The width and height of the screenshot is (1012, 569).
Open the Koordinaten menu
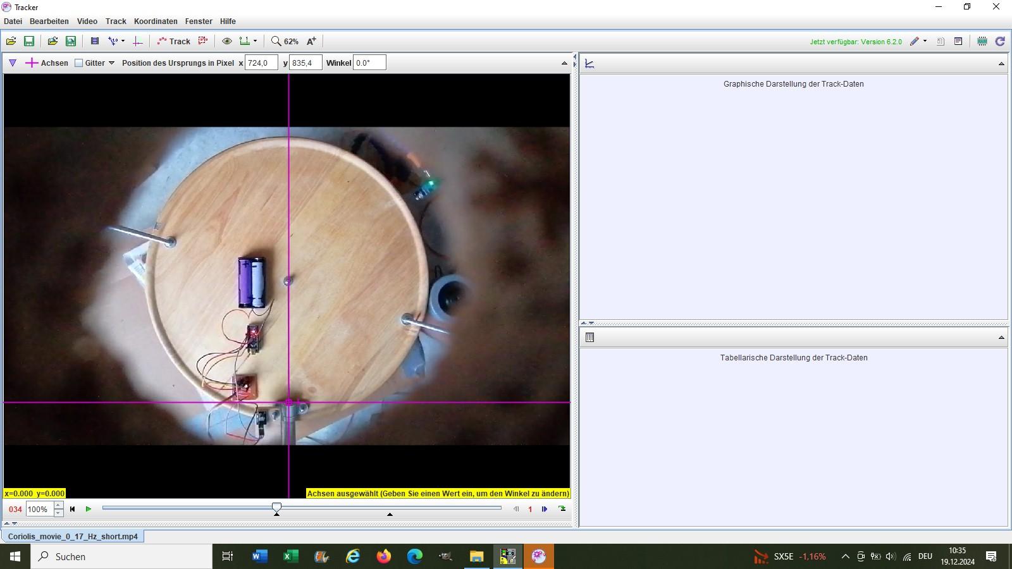(x=156, y=21)
